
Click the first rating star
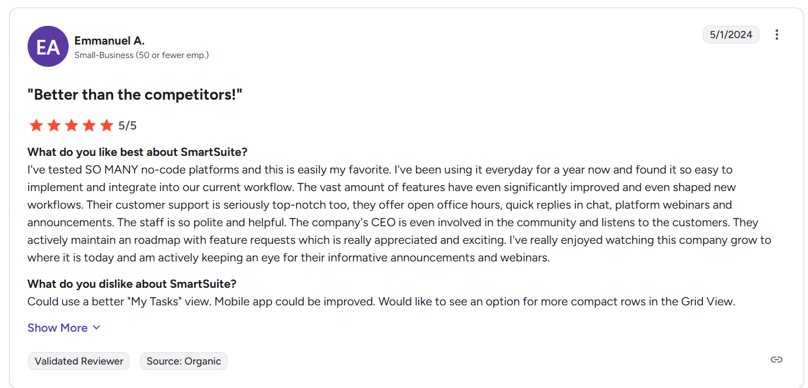(36, 125)
